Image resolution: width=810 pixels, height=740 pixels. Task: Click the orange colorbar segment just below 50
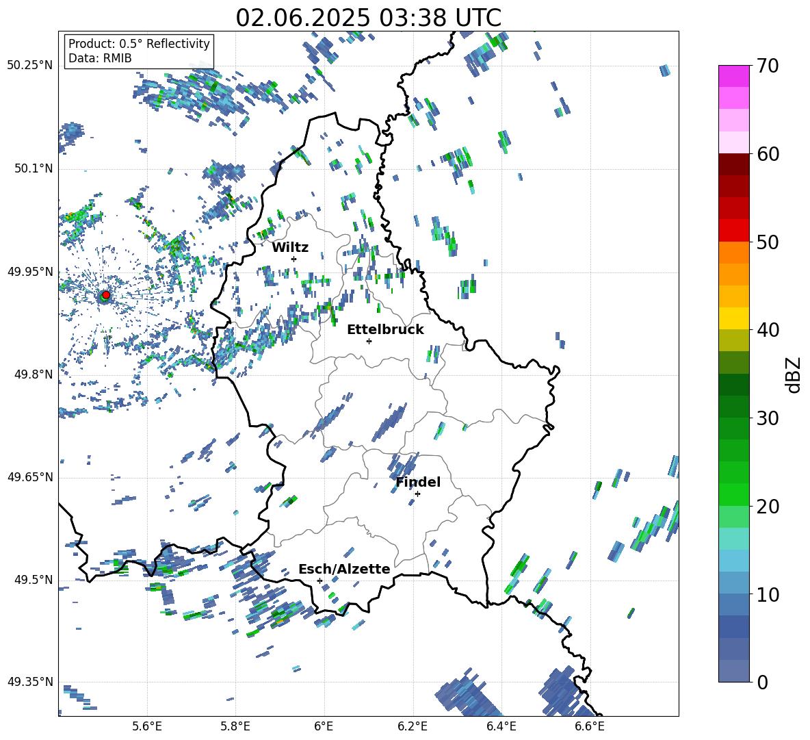click(733, 252)
